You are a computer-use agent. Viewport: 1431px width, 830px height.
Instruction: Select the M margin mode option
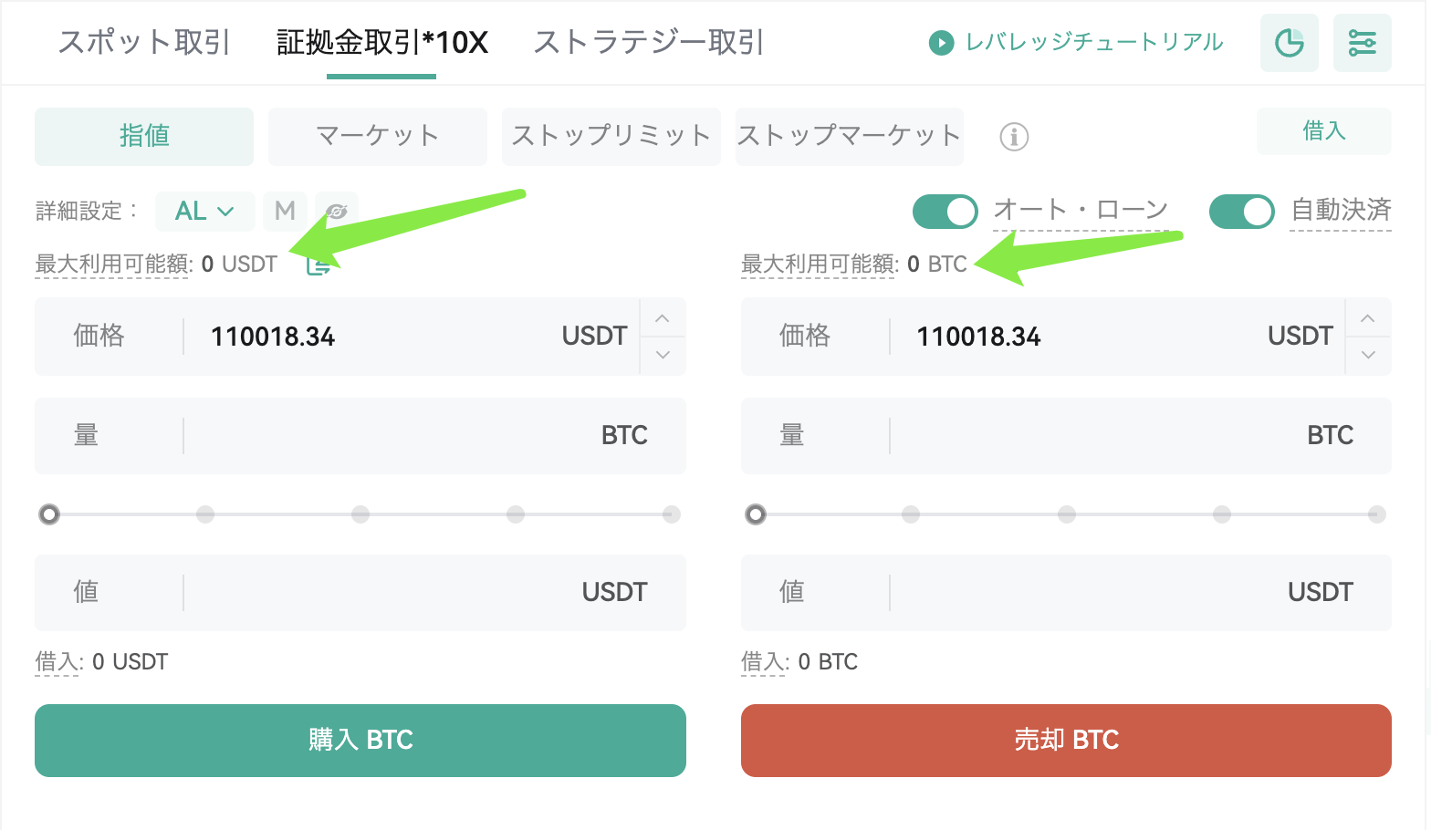[285, 212]
